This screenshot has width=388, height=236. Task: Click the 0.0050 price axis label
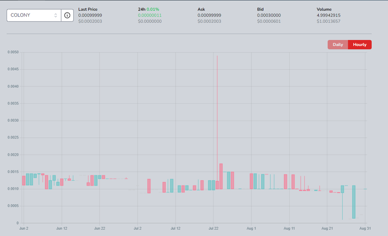point(13,52)
